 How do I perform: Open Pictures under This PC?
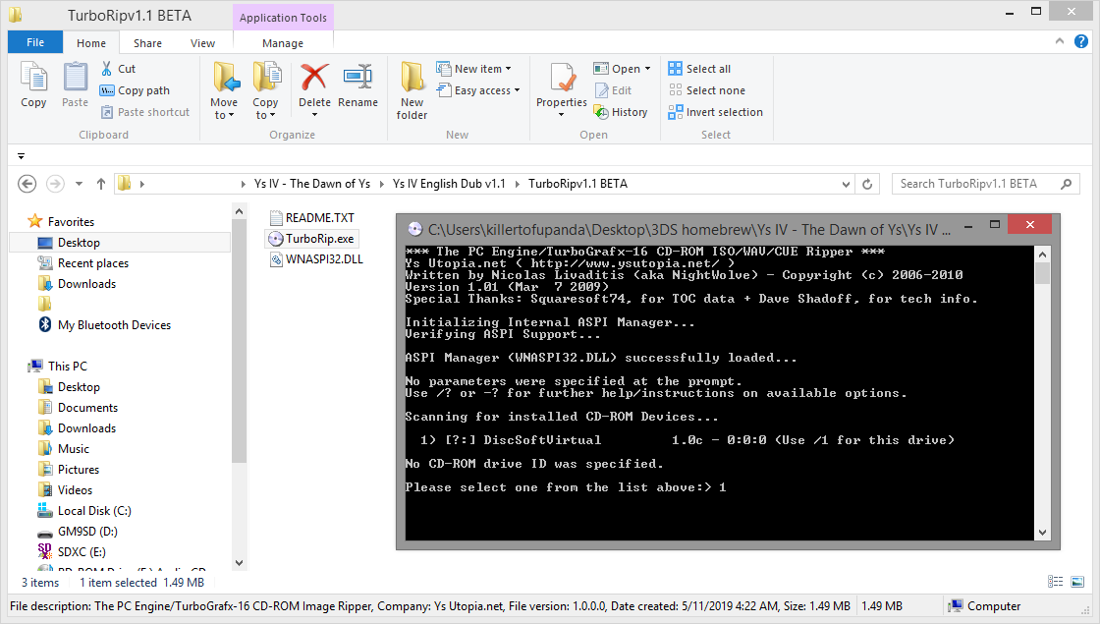coord(79,470)
